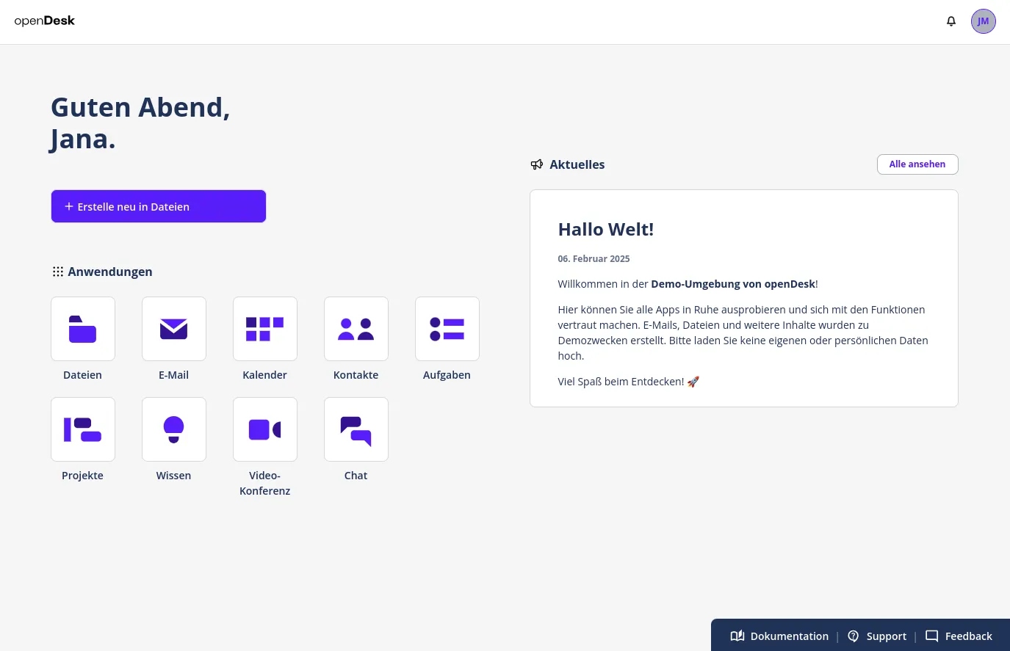This screenshot has height=651, width=1010.
Task: Open the E-Mail app icon
Action: click(173, 329)
